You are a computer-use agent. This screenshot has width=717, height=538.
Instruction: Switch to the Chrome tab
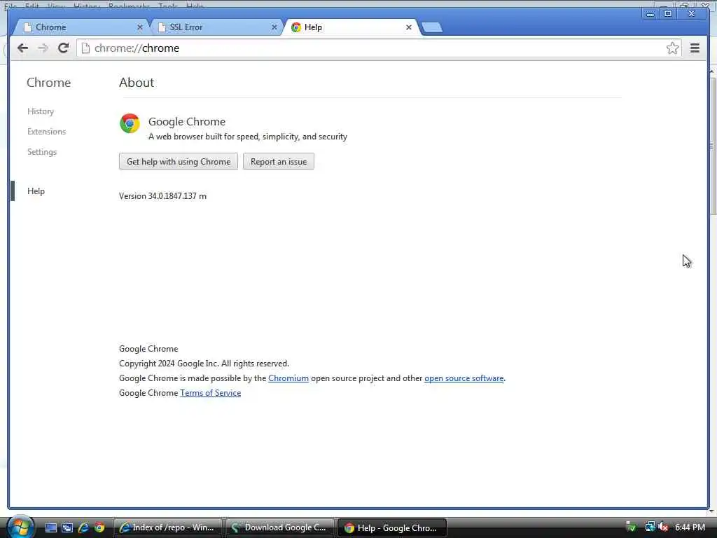click(x=80, y=27)
